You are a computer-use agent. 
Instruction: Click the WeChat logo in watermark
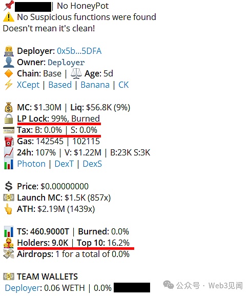[x=169, y=285]
